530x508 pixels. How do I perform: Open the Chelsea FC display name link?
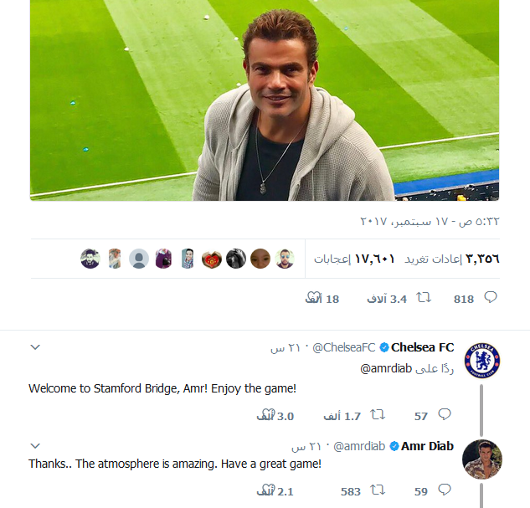(423, 347)
